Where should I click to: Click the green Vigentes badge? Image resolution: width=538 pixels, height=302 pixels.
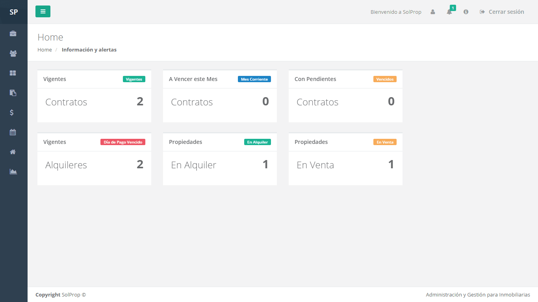tap(134, 79)
